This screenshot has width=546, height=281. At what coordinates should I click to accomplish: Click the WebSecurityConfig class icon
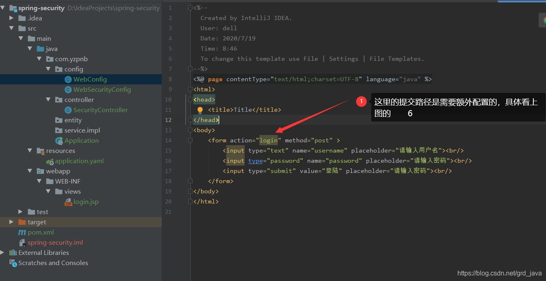(x=68, y=90)
